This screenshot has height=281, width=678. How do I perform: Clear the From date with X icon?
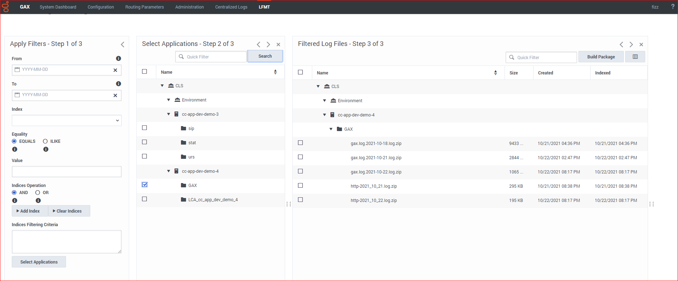click(x=115, y=70)
